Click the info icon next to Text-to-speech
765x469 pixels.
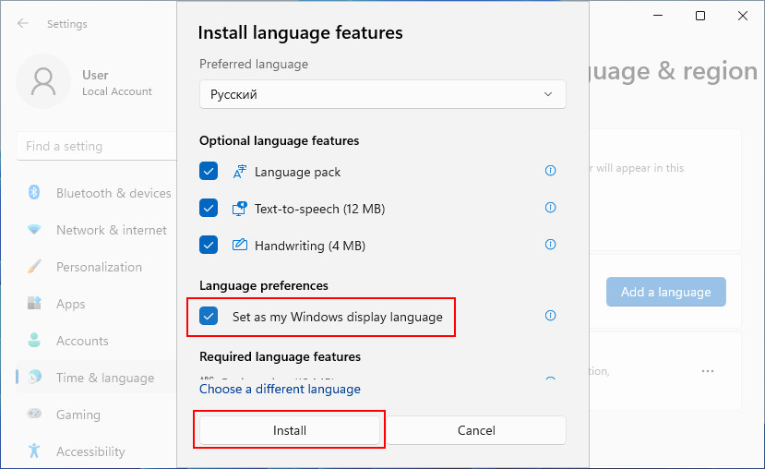(x=551, y=208)
